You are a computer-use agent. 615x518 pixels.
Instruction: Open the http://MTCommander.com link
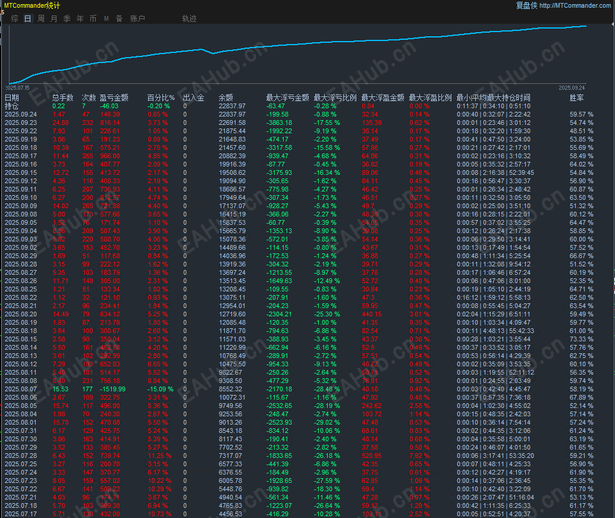coord(575,5)
